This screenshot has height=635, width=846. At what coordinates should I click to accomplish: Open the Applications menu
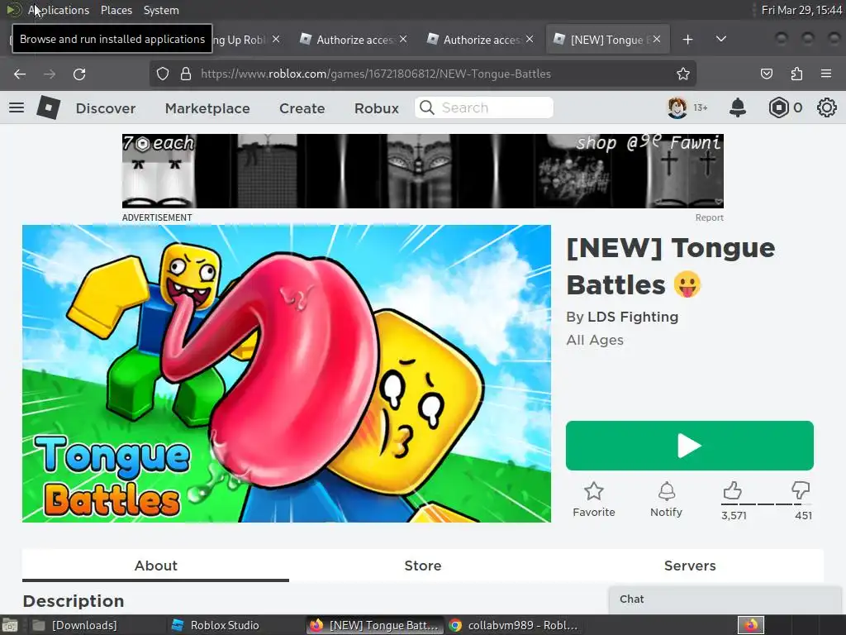[59, 10]
